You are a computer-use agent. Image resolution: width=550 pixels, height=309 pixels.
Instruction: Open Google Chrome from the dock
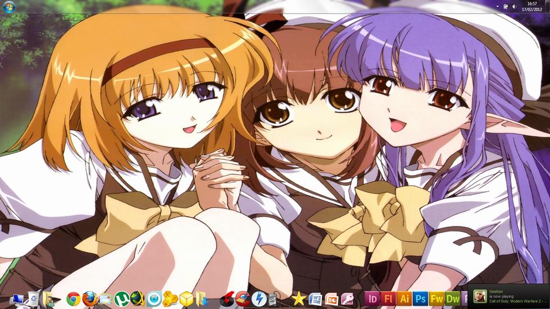tap(73, 299)
